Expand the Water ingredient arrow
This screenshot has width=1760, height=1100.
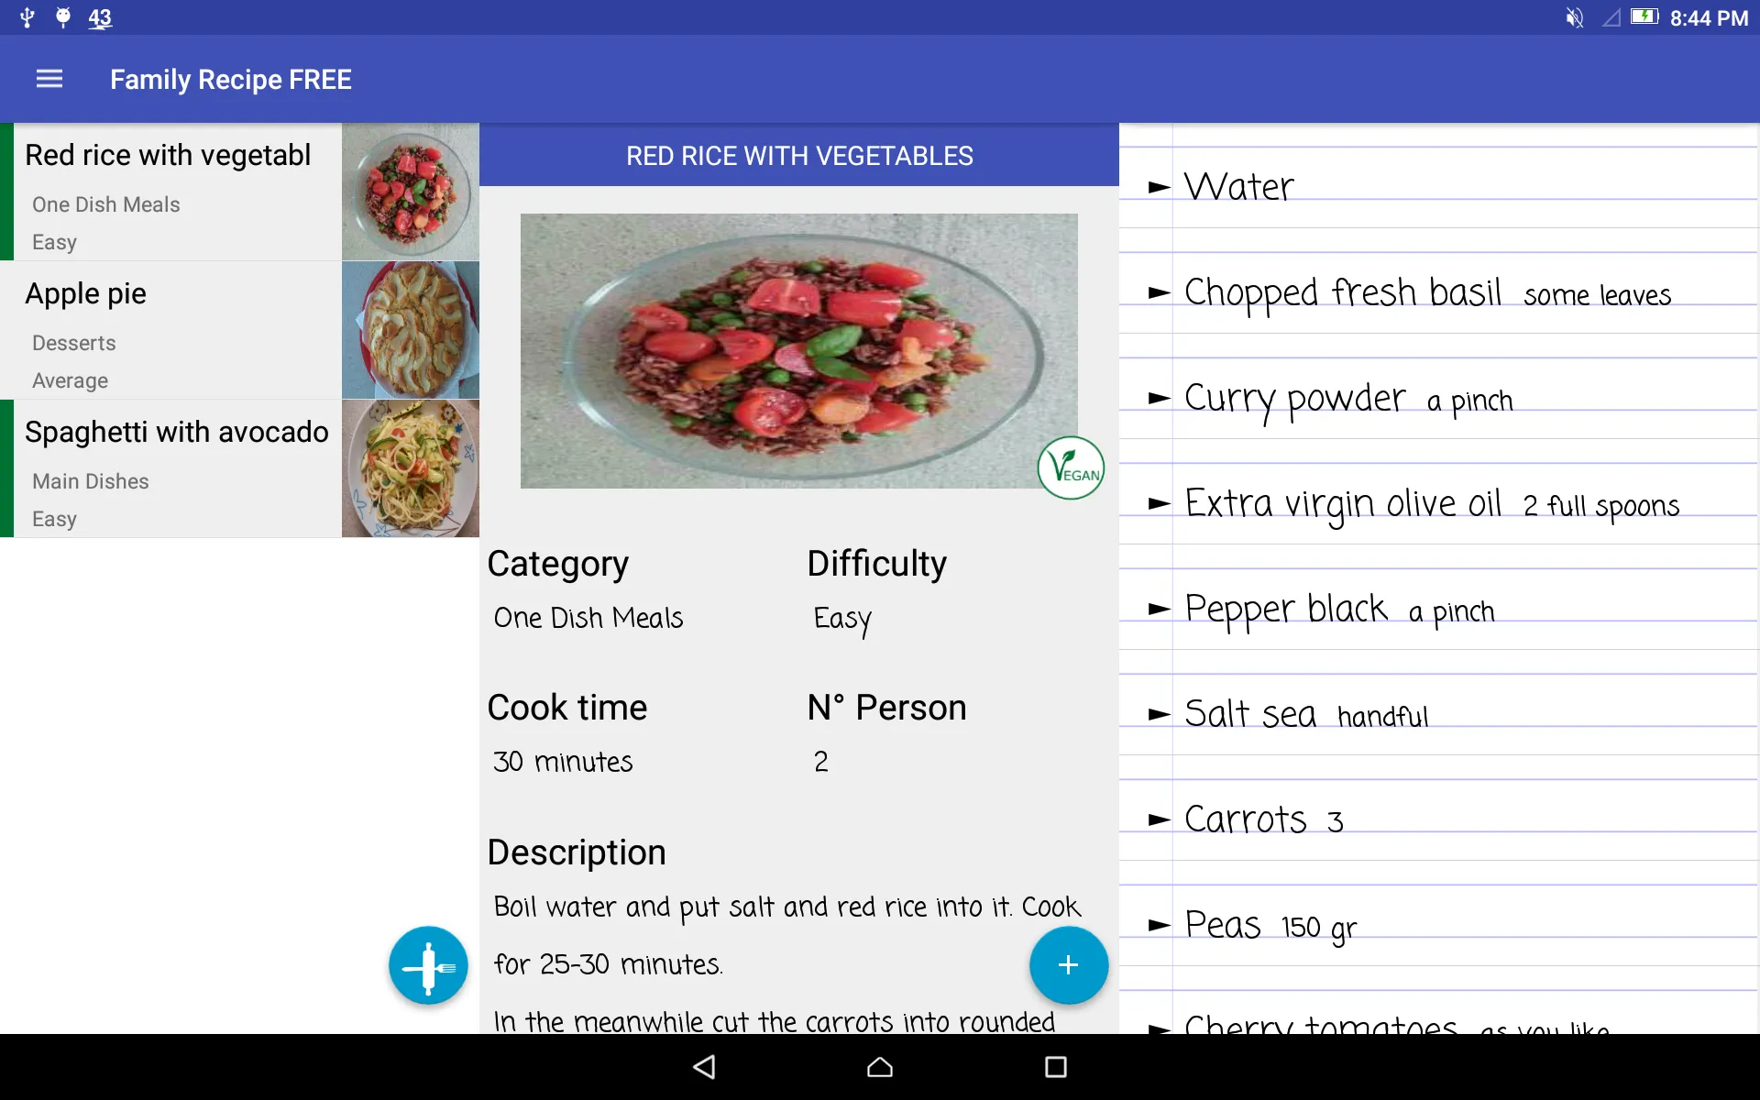coord(1154,186)
